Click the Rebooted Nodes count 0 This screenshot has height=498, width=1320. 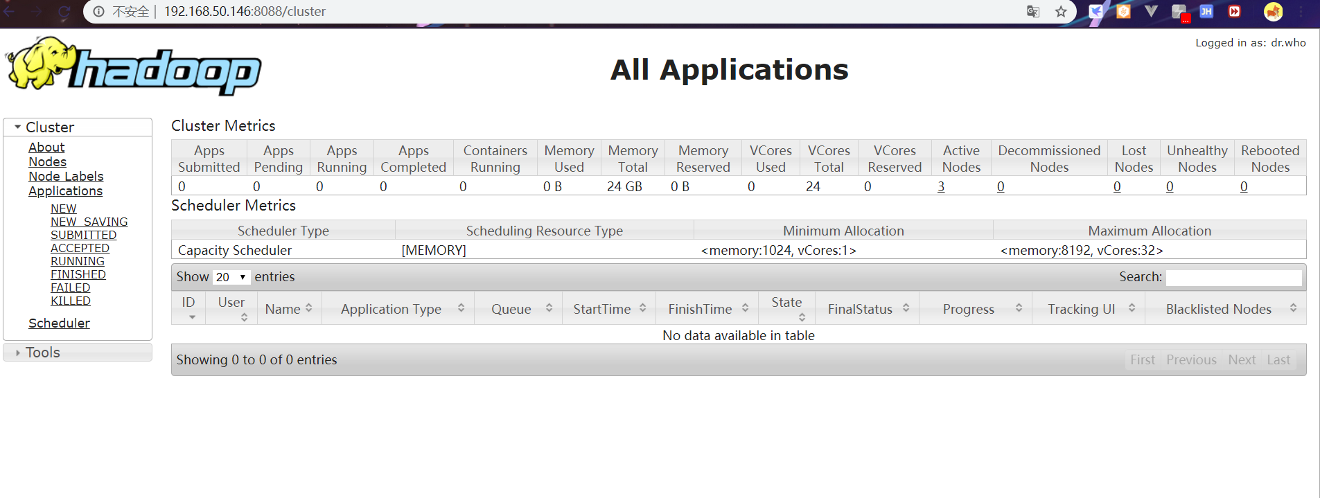[x=1244, y=186]
